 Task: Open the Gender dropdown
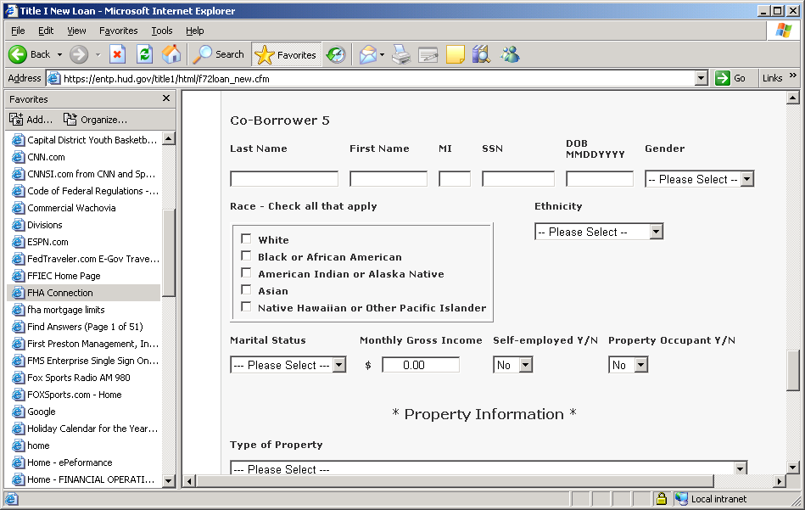click(x=699, y=179)
